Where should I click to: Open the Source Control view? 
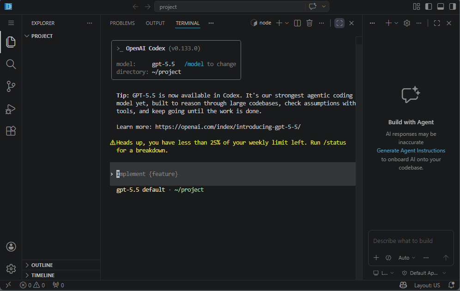point(11,86)
